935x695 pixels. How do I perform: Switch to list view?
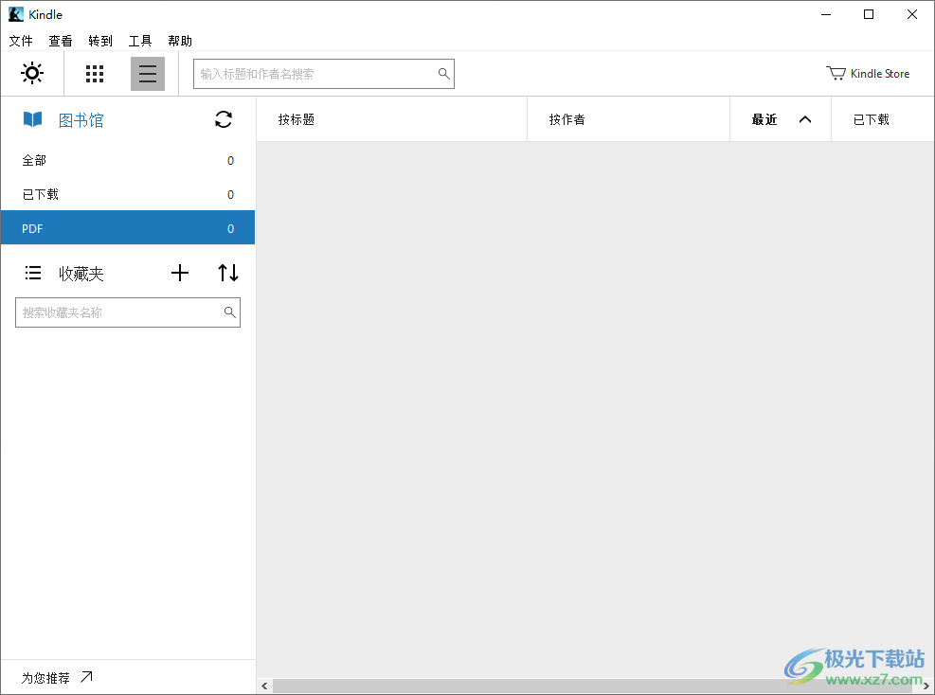point(147,74)
